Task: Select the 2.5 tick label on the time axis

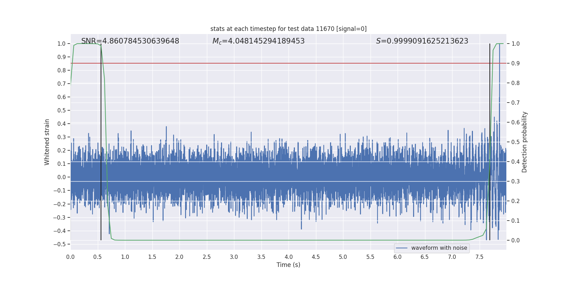Action: tap(207, 257)
